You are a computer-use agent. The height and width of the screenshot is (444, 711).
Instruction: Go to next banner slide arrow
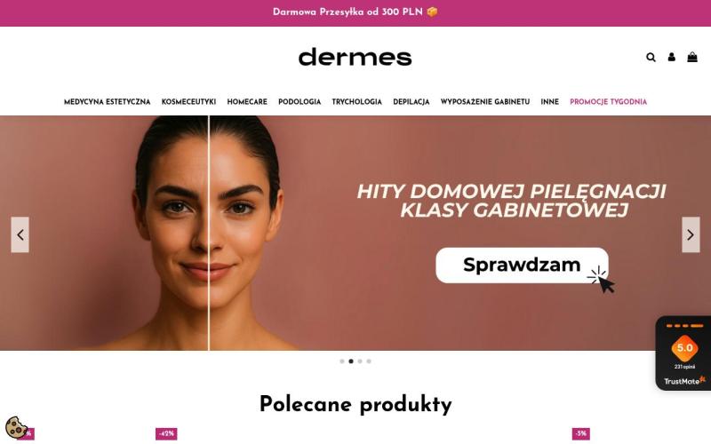[691, 234]
